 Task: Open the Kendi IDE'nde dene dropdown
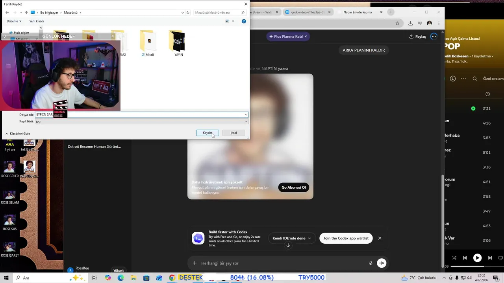(x=292, y=238)
